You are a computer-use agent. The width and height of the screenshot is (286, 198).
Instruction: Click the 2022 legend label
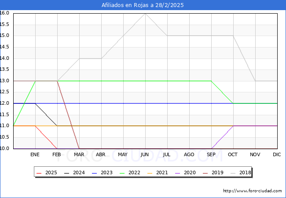[x=134, y=172]
